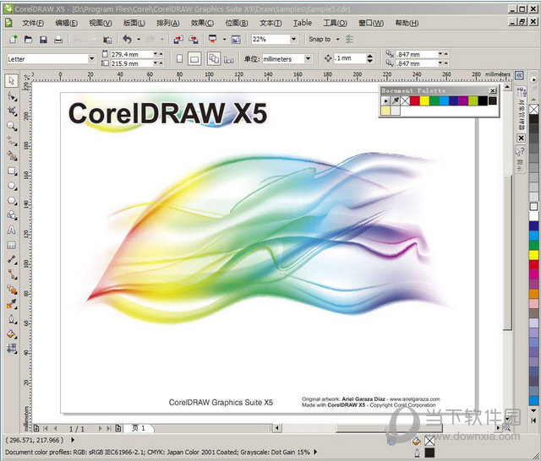Click the page height 215.9 mm field

[132, 63]
